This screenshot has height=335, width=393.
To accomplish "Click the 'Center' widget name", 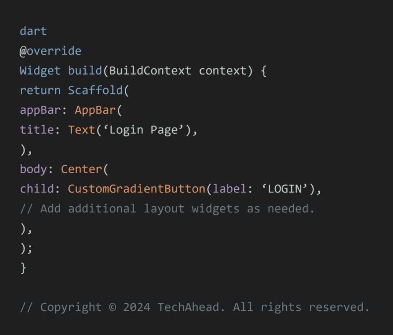I will tap(81, 169).
